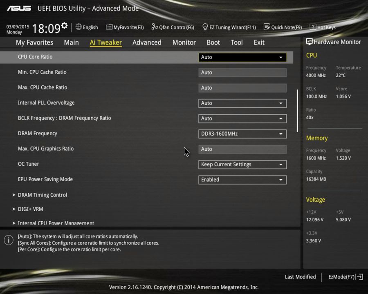Open the OC Tuner selection list
The width and height of the screenshot is (368, 294).
(242, 164)
